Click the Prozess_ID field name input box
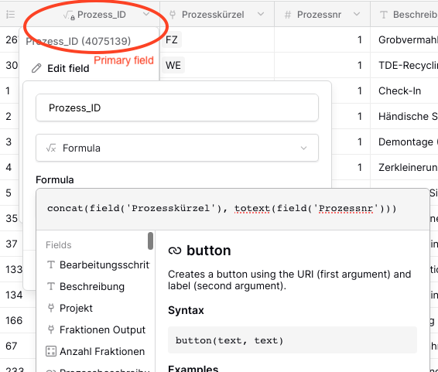This screenshot has width=438, height=372. [x=177, y=108]
